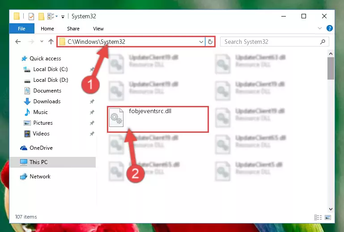344x232 pixels.
Task: Go forward using the Forward arrow
Action: (x=31, y=42)
